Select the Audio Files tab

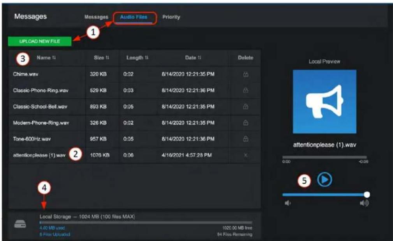(x=134, y=17)
